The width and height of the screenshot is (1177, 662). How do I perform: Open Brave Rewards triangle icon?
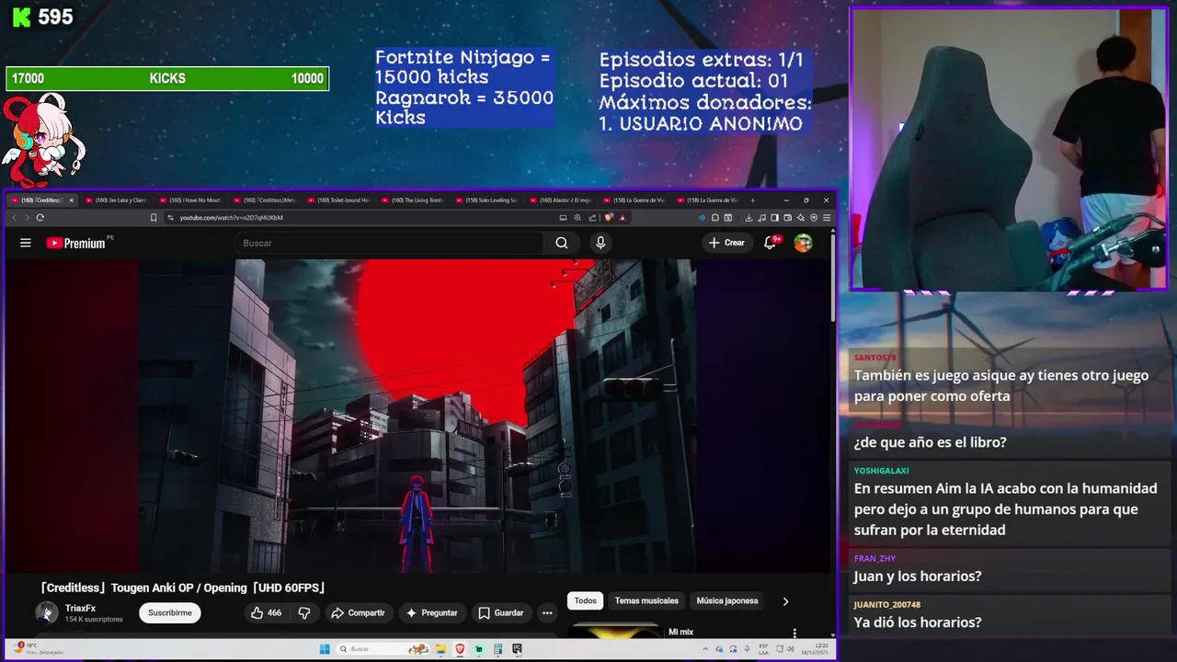point(623,218)
